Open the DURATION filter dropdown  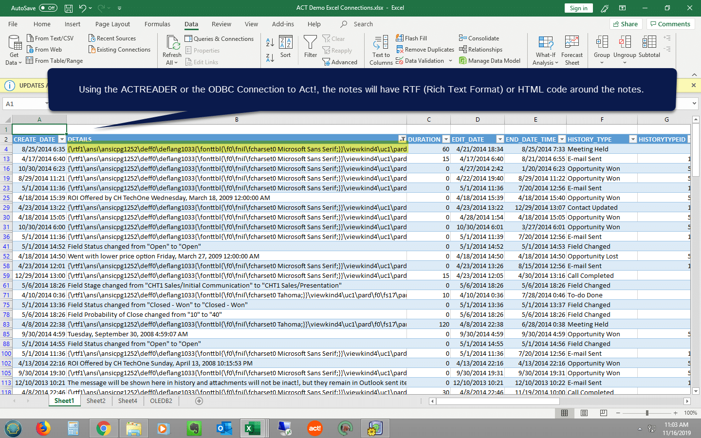(446, 140)
